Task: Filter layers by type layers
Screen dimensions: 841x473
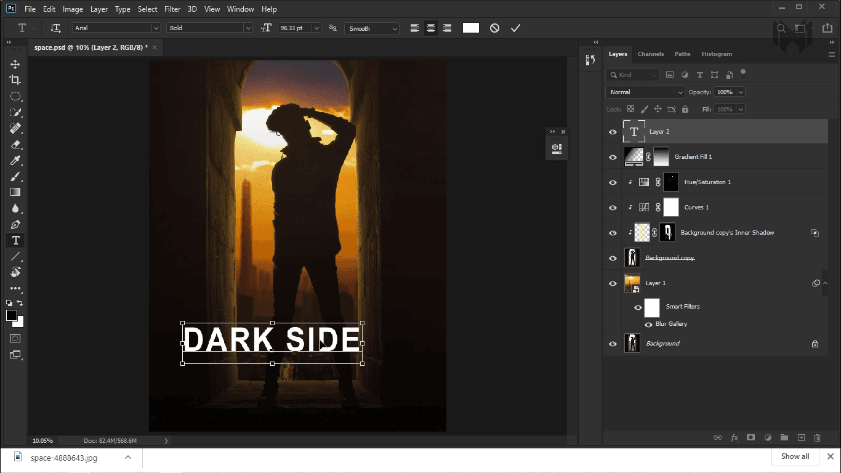Action: tap(699, 75)
